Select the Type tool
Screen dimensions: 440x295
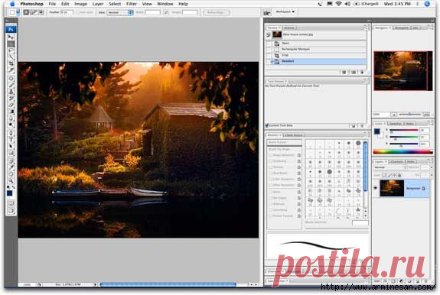11,139
